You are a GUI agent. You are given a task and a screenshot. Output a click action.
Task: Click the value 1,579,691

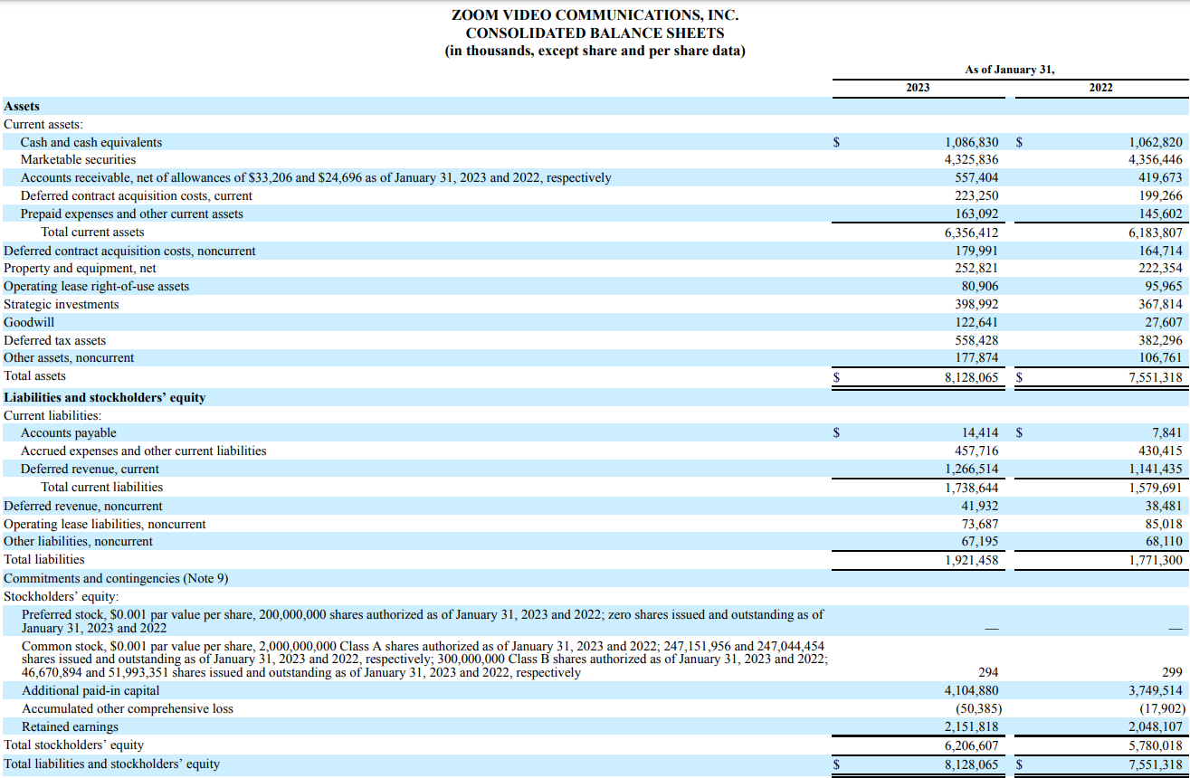click(x=1155, y=487)
